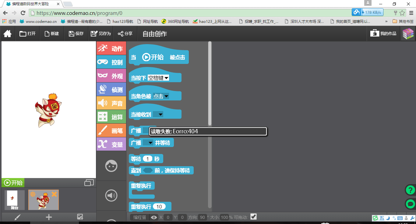Click the seconds value in 等待 block
The height and width of the screenshot is (224, 416).
147,159
